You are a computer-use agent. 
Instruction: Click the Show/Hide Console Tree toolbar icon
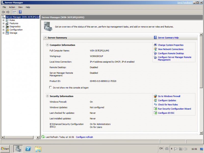(14, 12)
